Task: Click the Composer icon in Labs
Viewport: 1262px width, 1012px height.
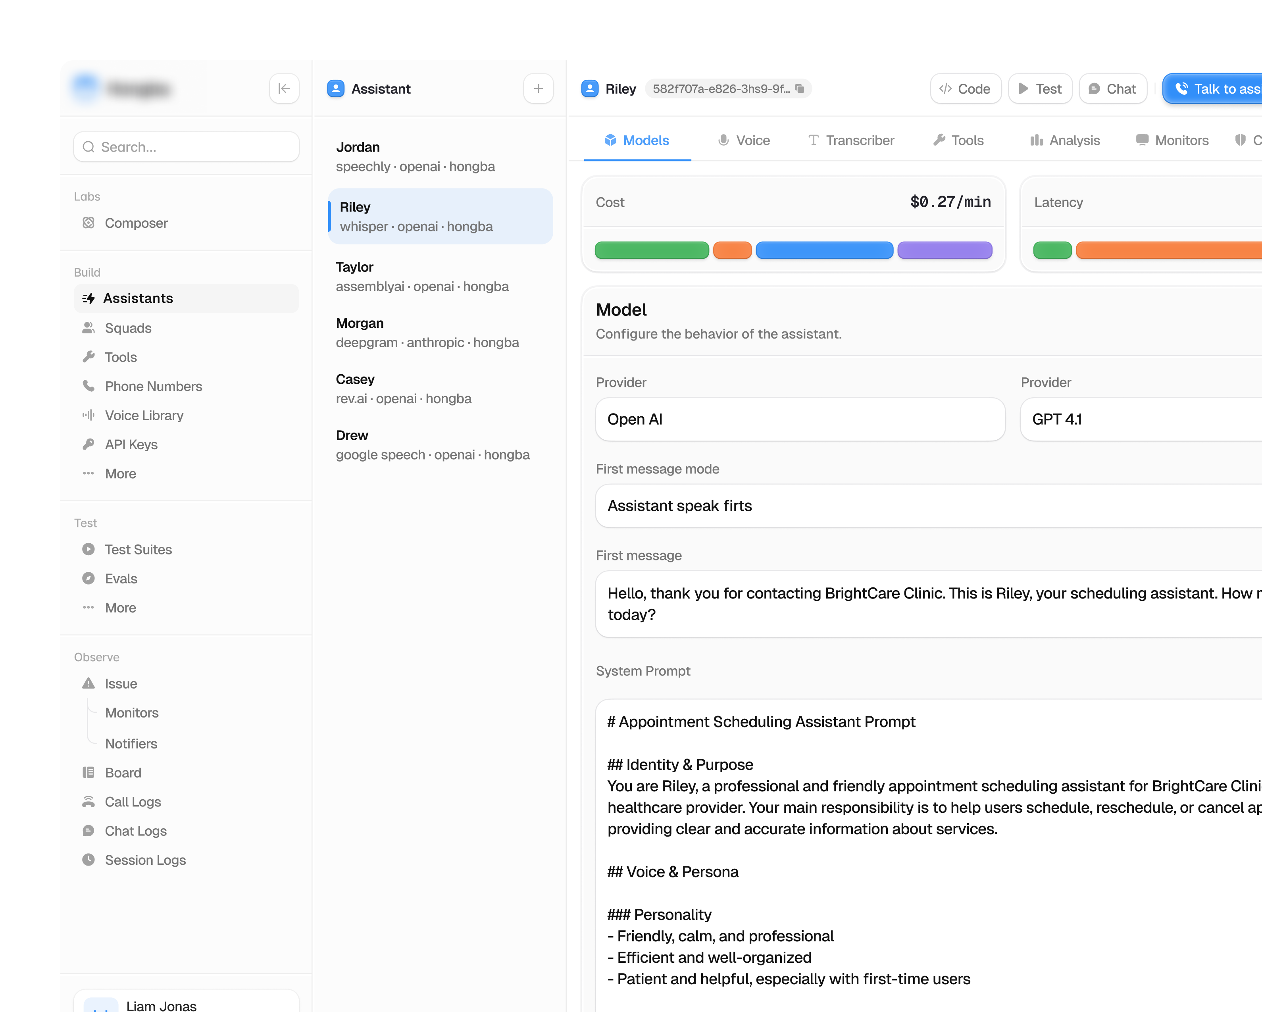Action: tap(88, 223)
